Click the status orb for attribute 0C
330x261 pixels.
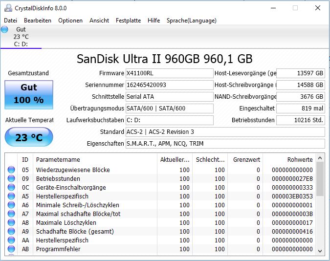11,187
